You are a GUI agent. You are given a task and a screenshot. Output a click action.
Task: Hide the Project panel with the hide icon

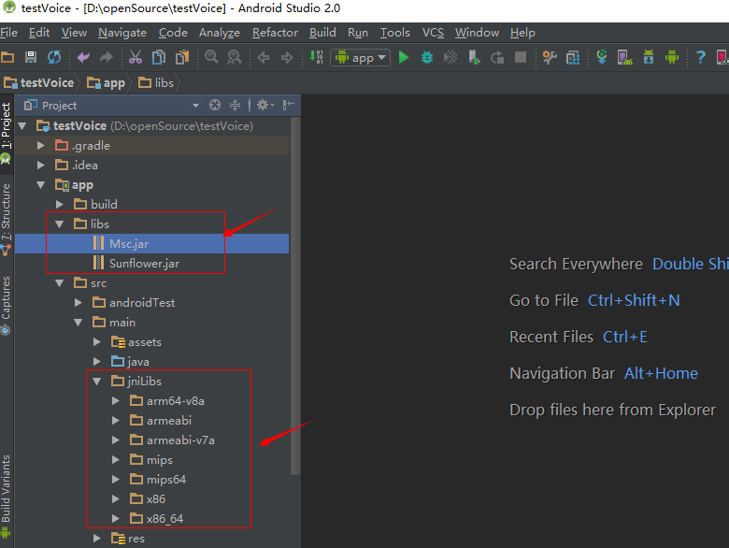[289, 105]
